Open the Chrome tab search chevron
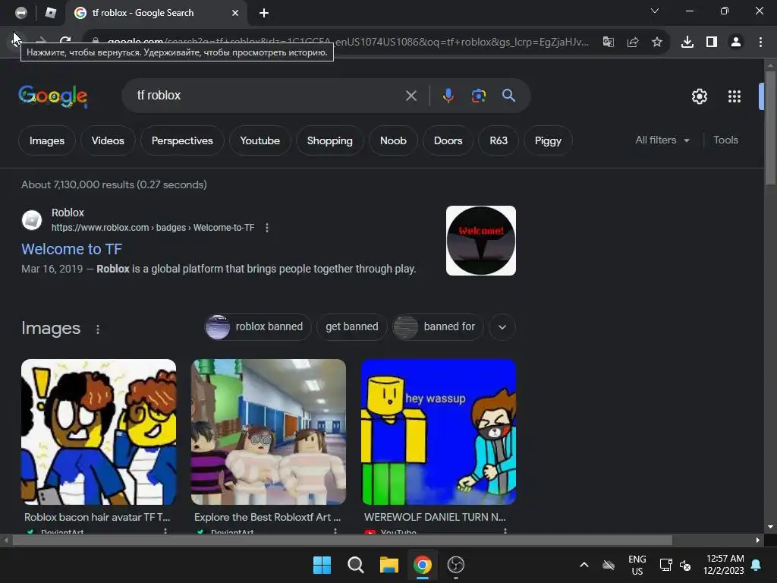 655,11
